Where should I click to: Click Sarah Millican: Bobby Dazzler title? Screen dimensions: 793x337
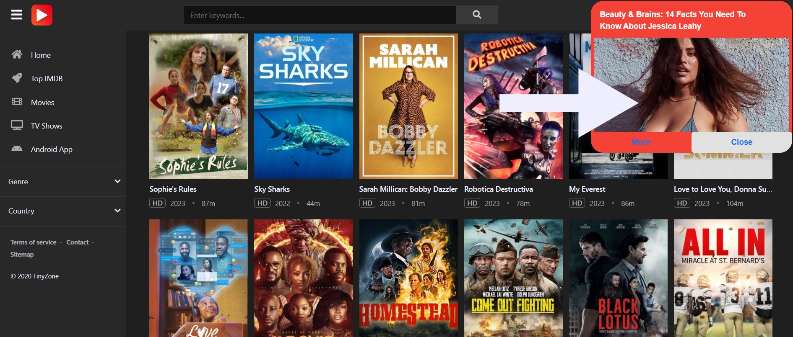[408, 189]
